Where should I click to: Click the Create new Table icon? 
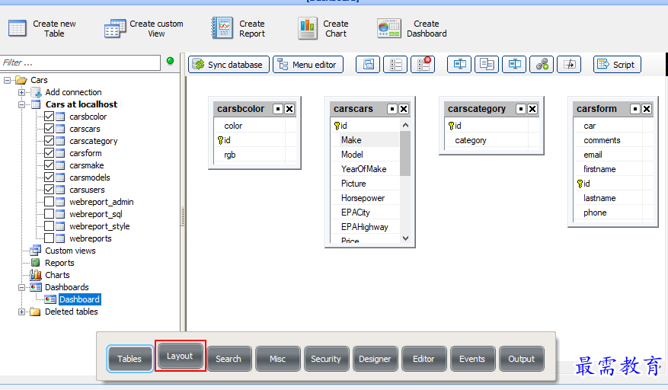pos(18,28)
